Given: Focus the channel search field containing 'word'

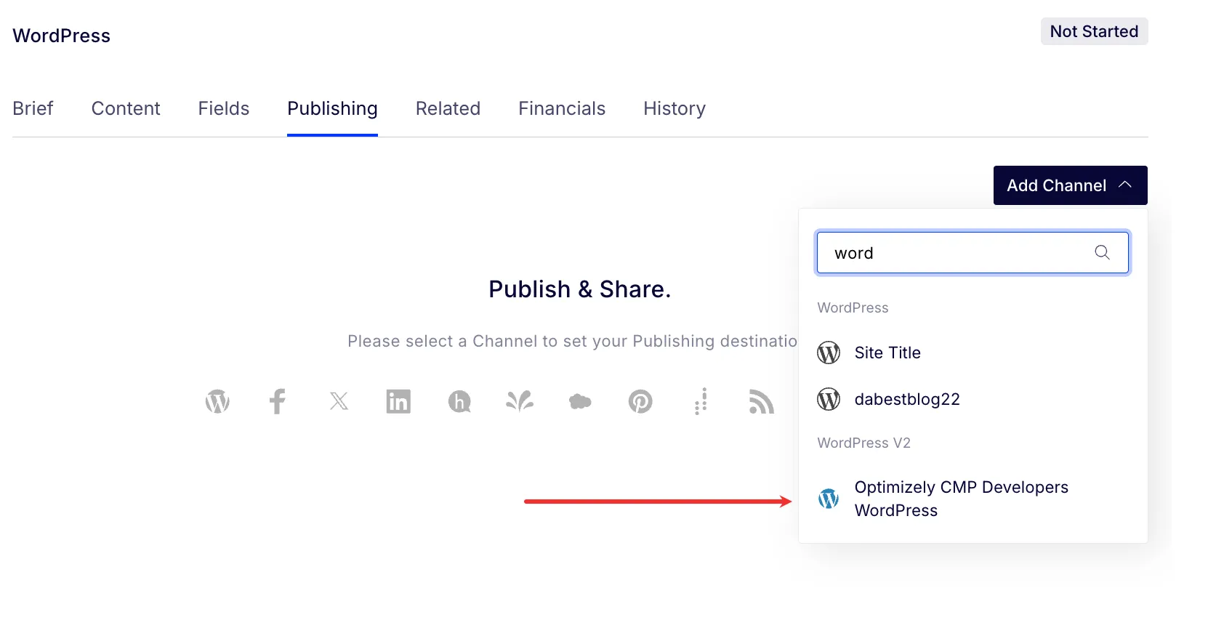Looking at the screenshot, I should click(973, 253).
